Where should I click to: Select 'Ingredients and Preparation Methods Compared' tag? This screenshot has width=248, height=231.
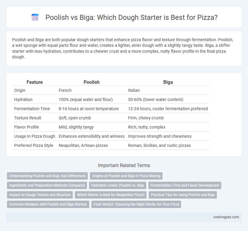click(x=47, y=185)
